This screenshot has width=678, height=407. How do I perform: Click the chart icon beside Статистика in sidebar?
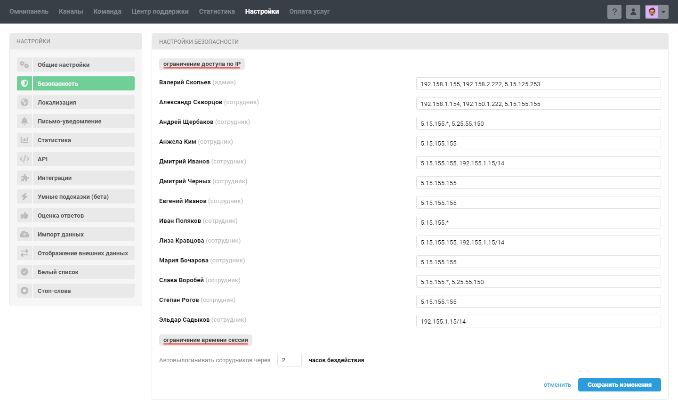click(24, 140)
